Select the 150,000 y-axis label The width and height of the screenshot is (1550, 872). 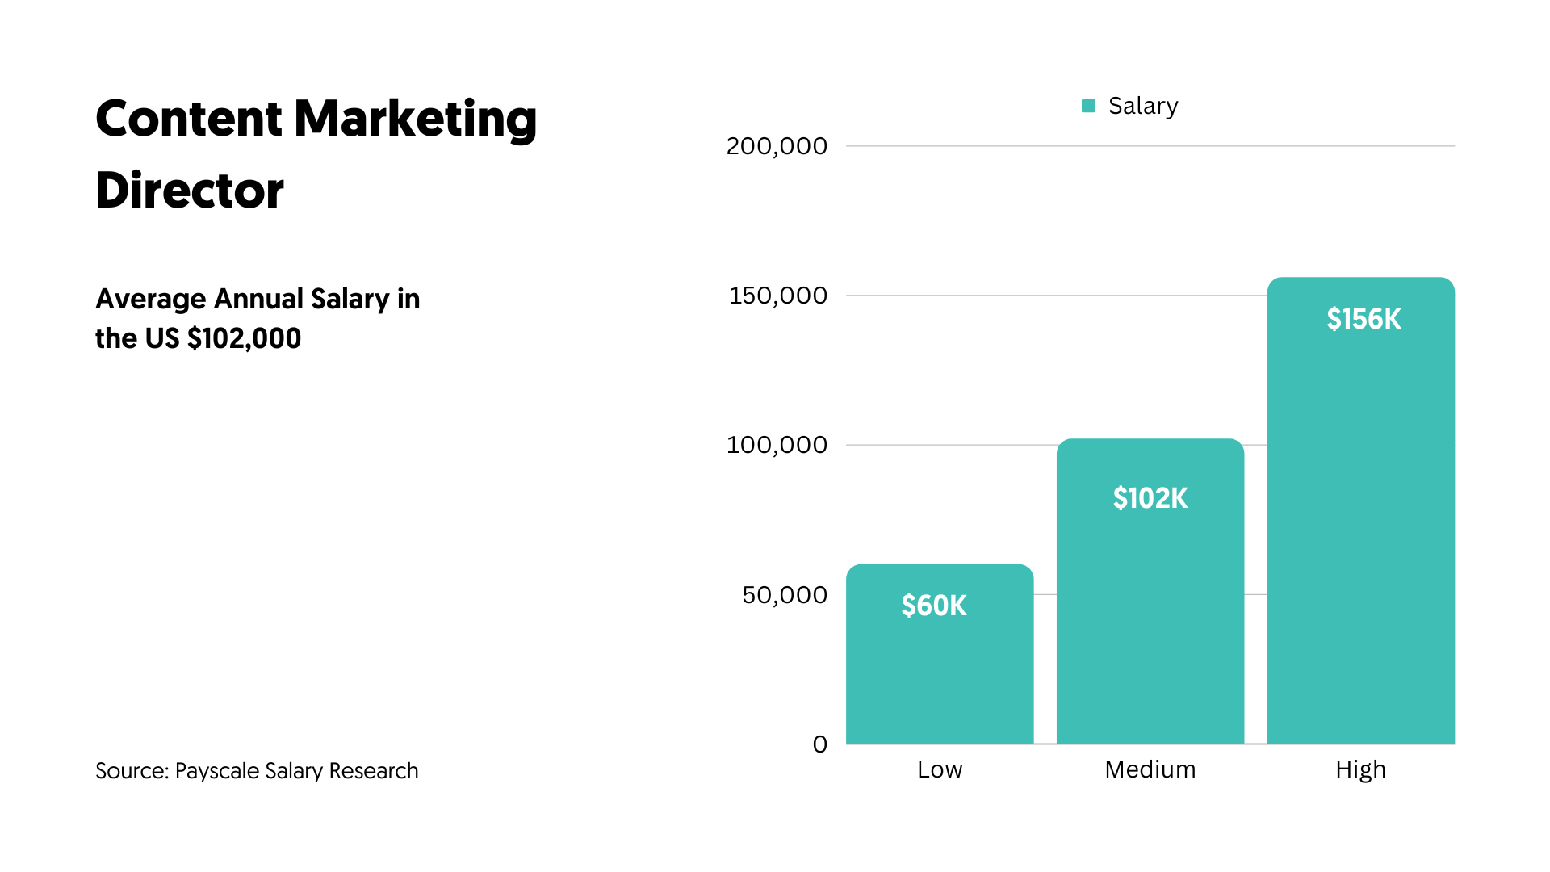[x=778, y=296]
